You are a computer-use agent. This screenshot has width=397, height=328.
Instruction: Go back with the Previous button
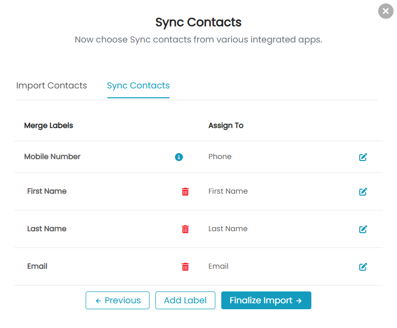coord(117,300)
